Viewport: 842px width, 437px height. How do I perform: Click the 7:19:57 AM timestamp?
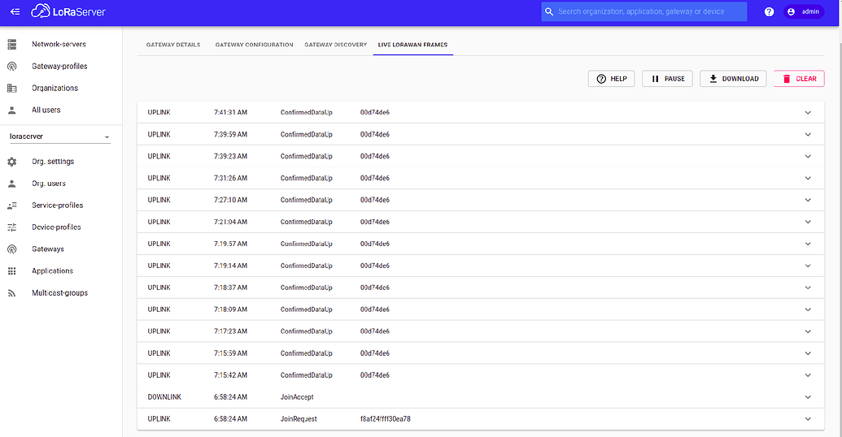point(230,244)
